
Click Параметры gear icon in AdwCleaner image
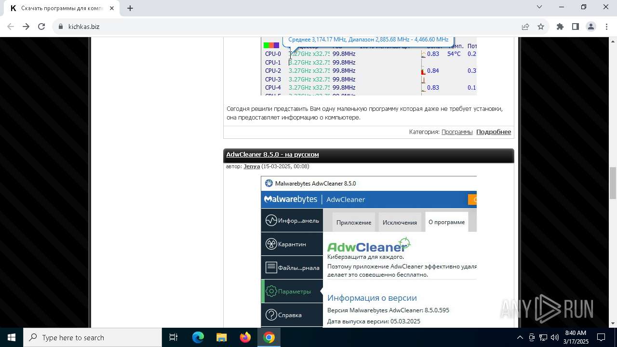[271, 291]
